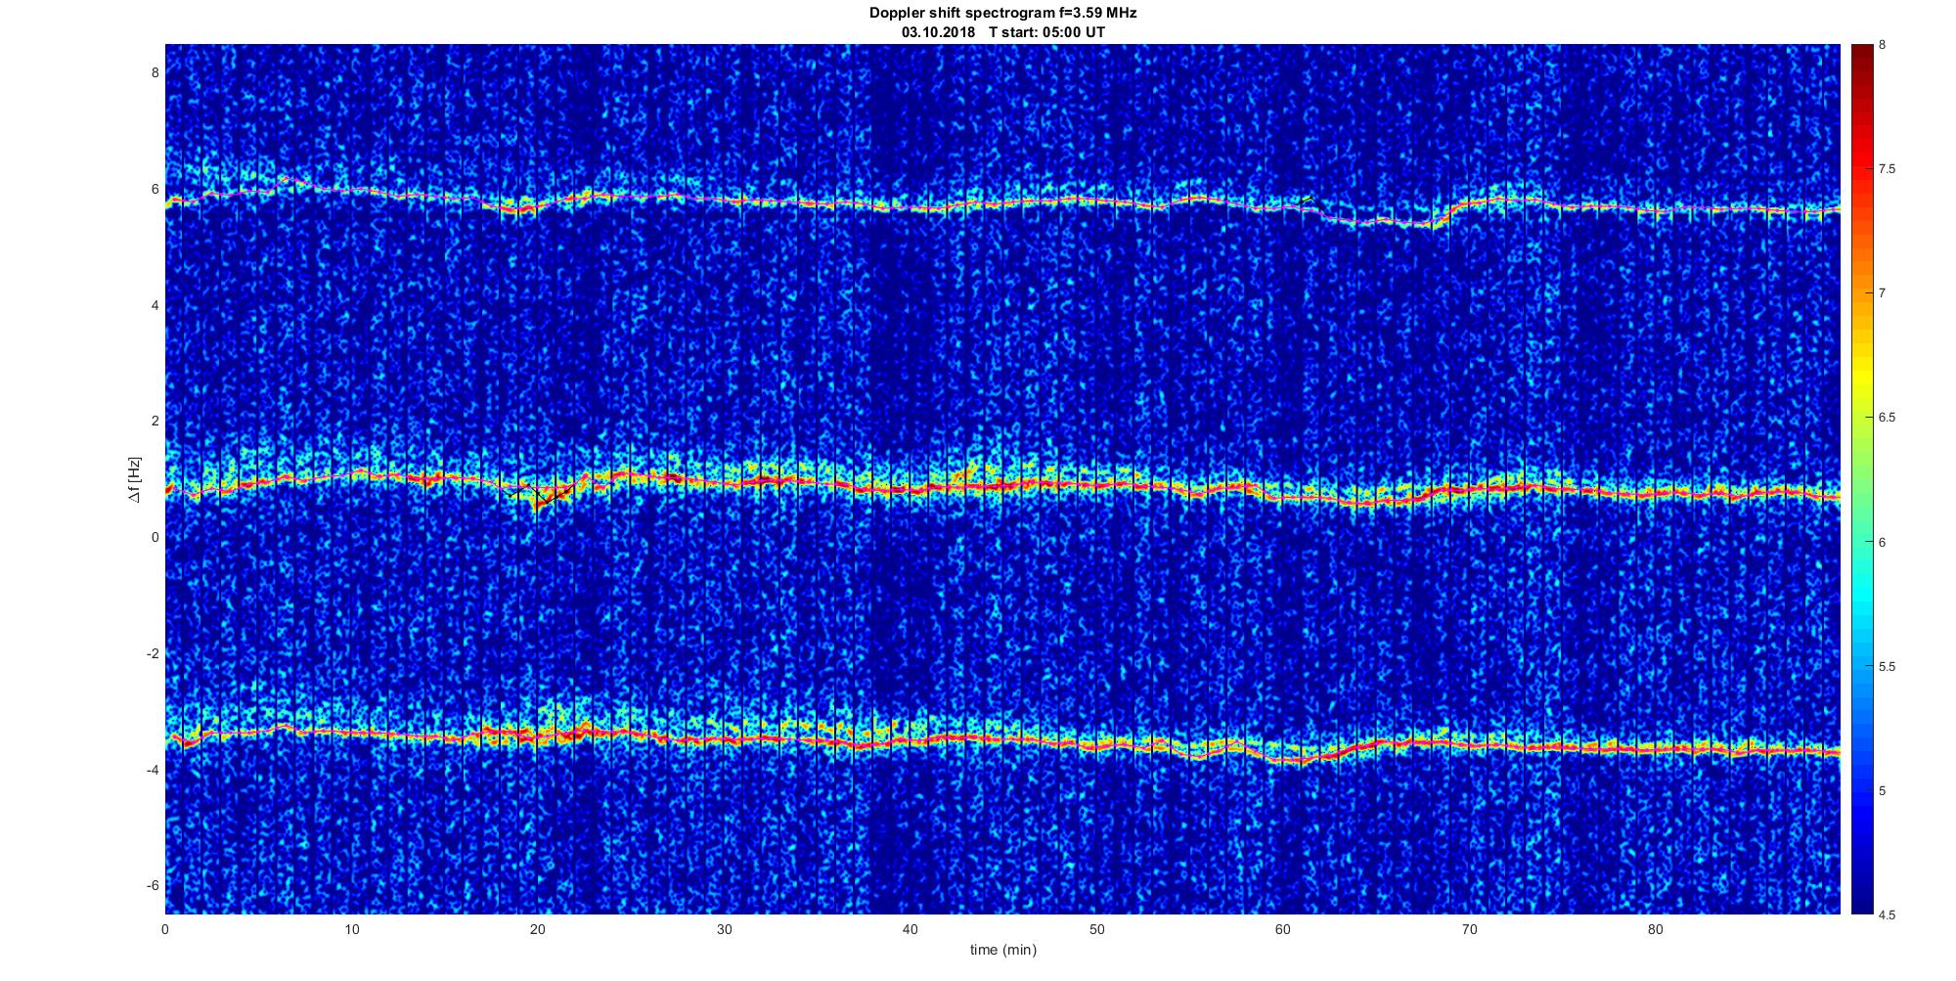The height and width of the screenshot is (981, 1956).
Task: Click the y-axis tick label '-6'
Action: click(153, 885)
